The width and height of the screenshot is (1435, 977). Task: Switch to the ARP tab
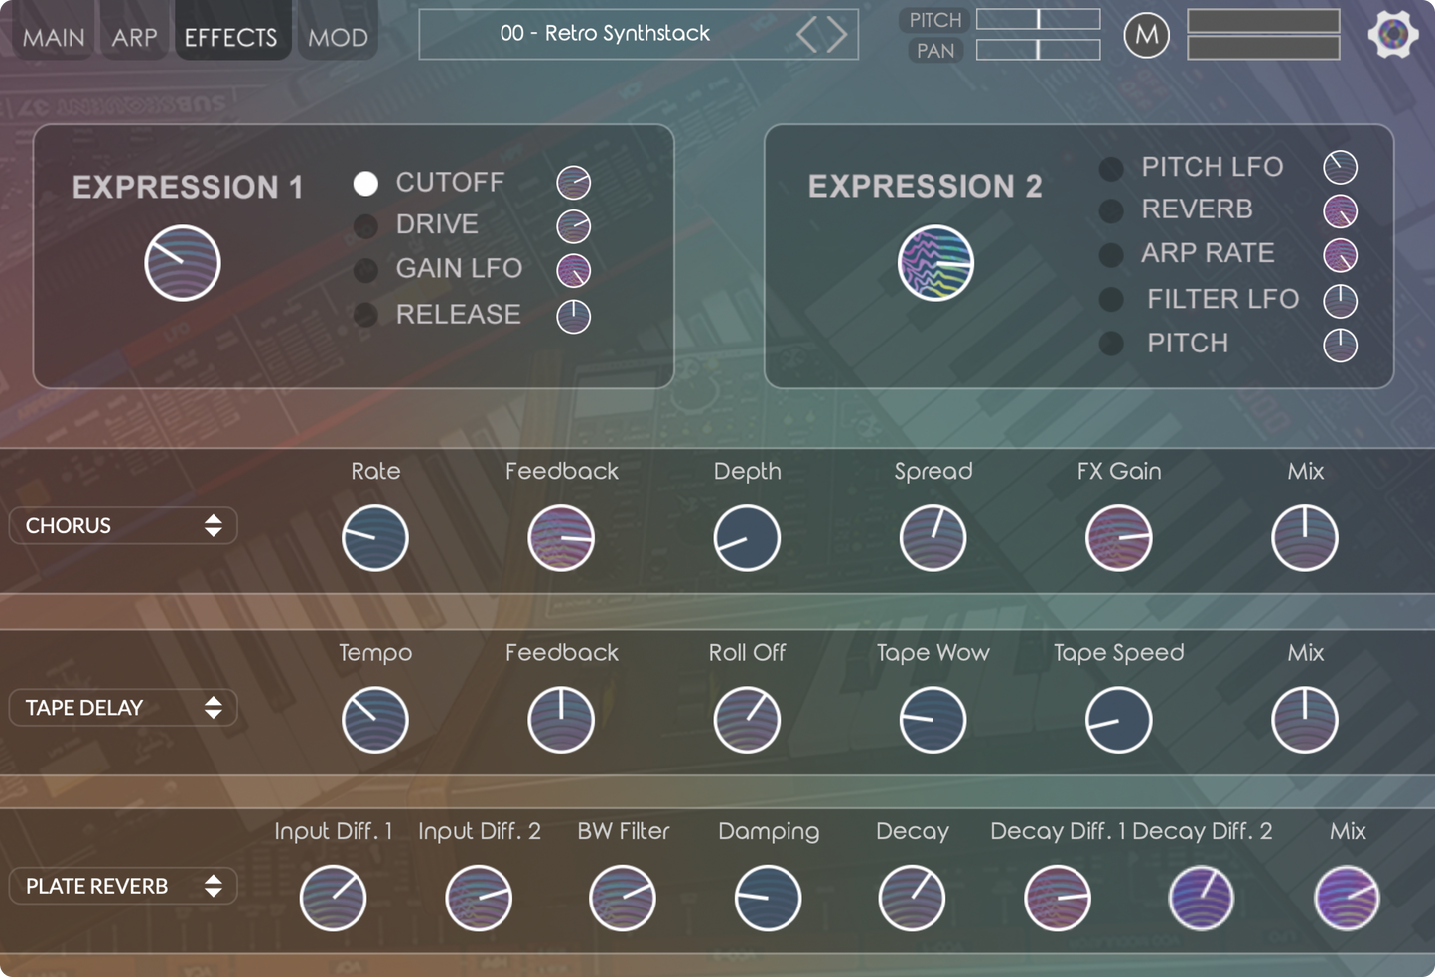click(x=134, y=38)
